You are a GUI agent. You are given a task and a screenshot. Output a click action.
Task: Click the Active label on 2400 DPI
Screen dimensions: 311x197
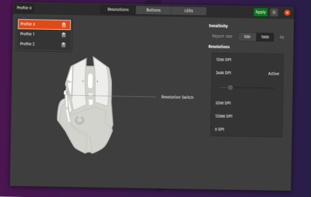coord(274,73)
